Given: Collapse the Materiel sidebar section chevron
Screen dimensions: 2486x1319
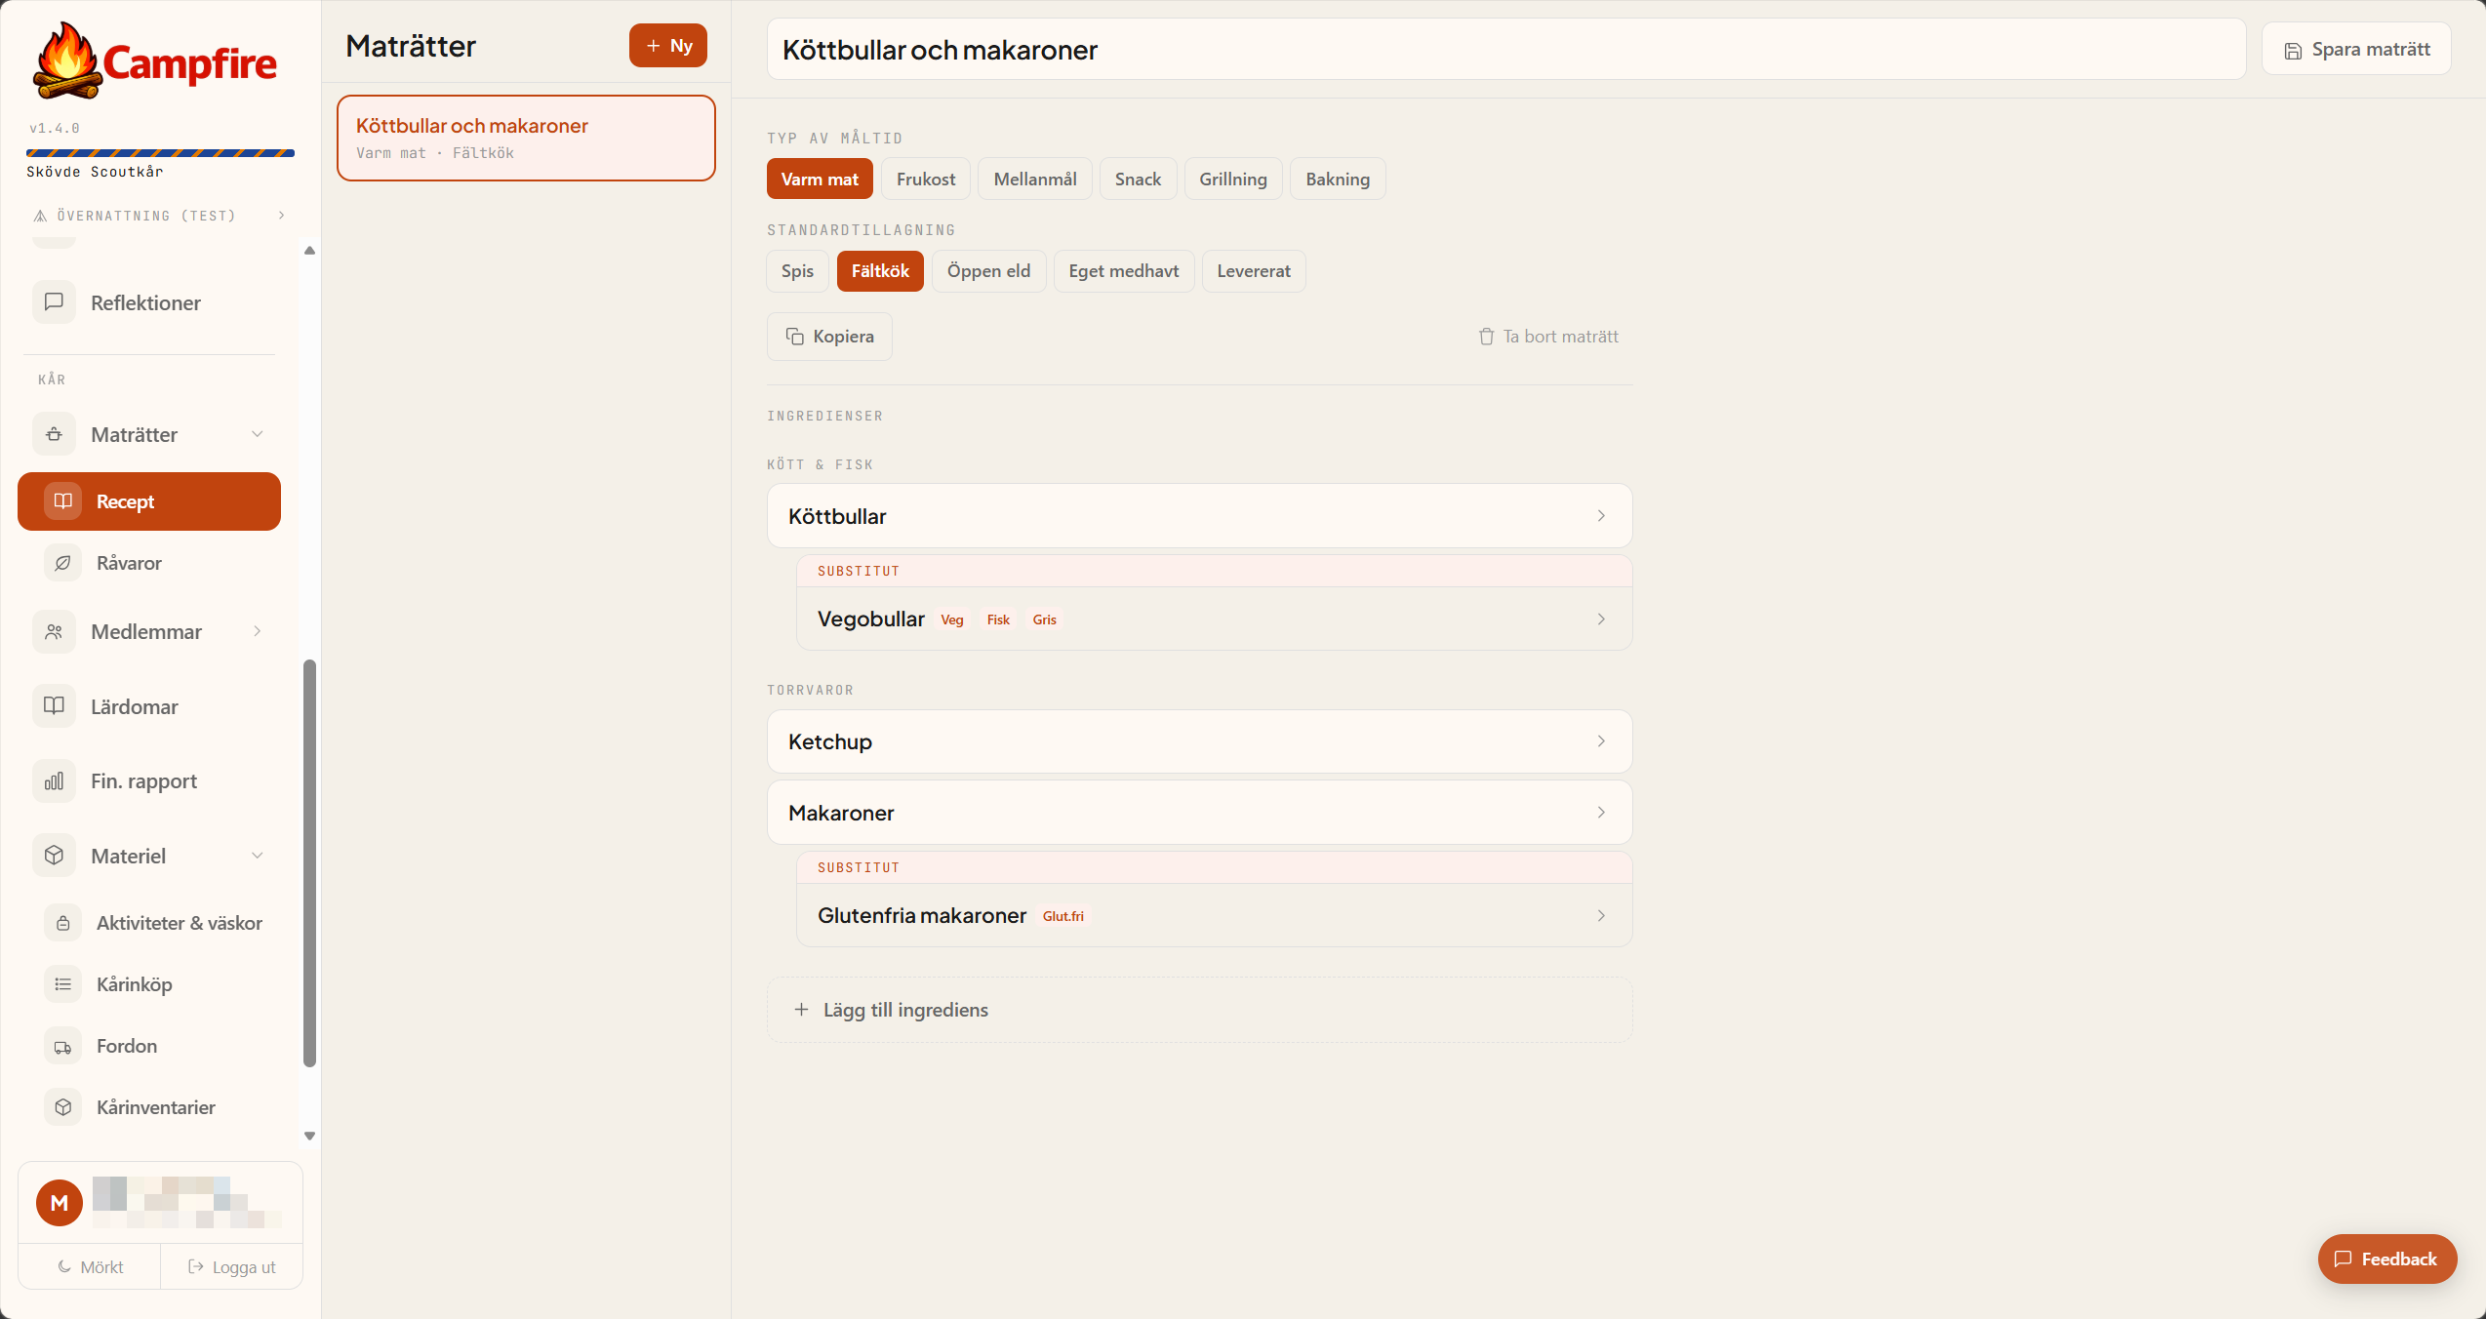Looking at the screenshot, I should [x=258, y=856].
